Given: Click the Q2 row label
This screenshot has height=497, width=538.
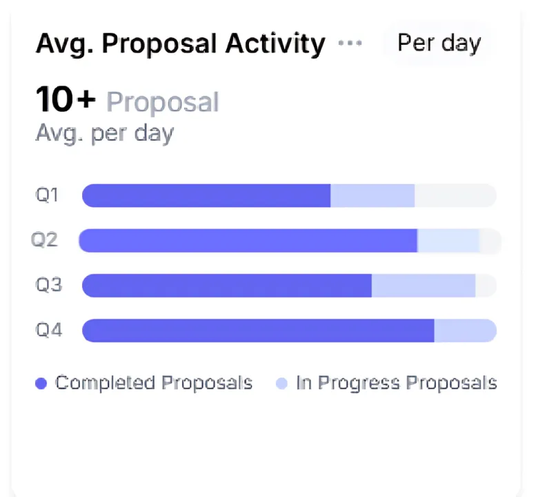Looking at the screenshot, I should [44, 240].
